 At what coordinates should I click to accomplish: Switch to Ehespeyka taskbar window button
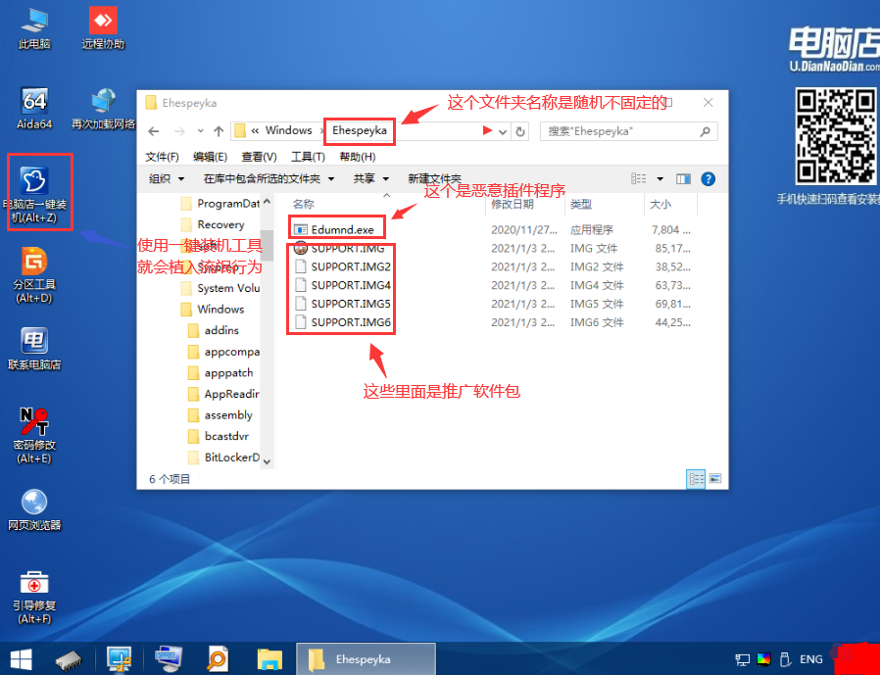[x=366, y=659]
